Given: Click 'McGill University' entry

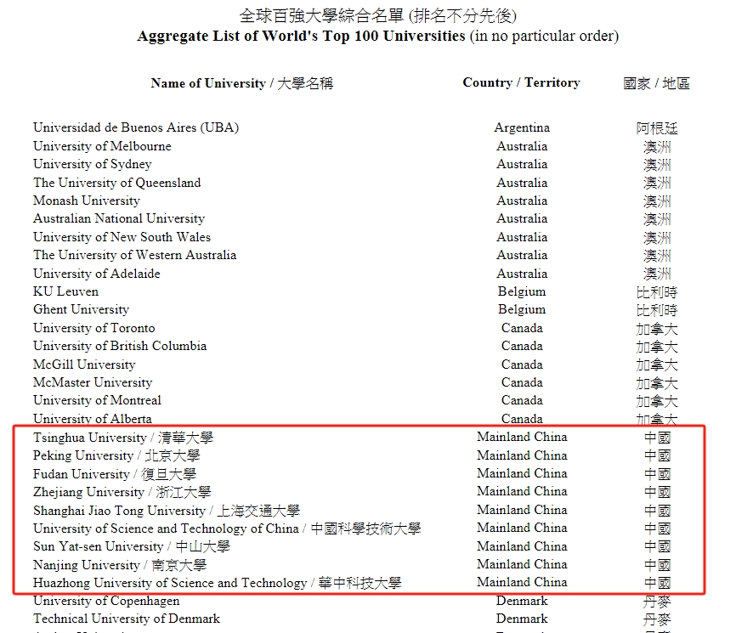Looking at the screenshot, I should 84,365.
